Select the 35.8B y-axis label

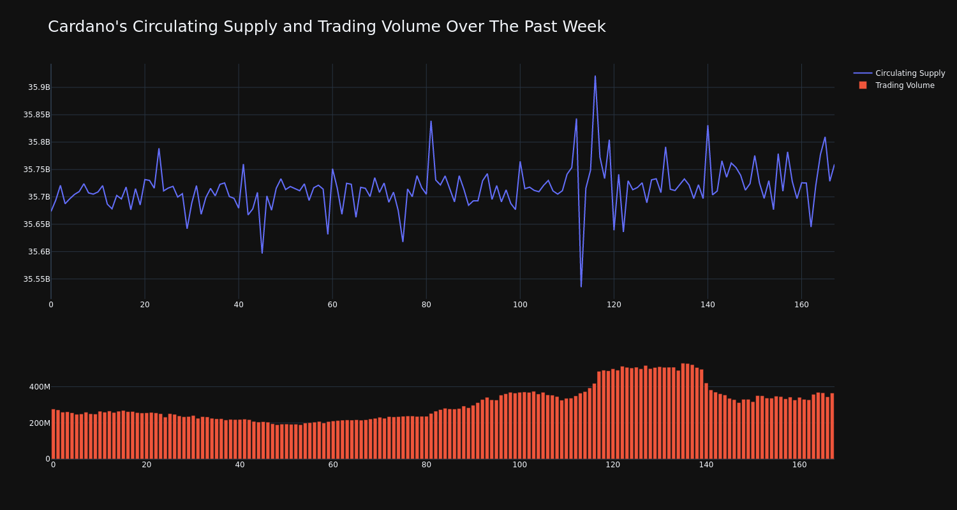(39, 142)
